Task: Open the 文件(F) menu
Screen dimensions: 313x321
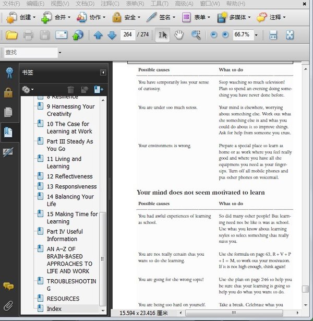Action: tap(11, 4)
